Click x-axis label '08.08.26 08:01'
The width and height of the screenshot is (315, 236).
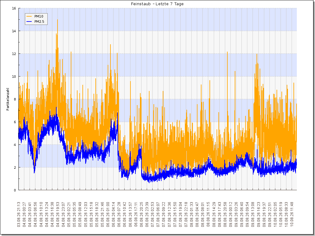(203, 214)
